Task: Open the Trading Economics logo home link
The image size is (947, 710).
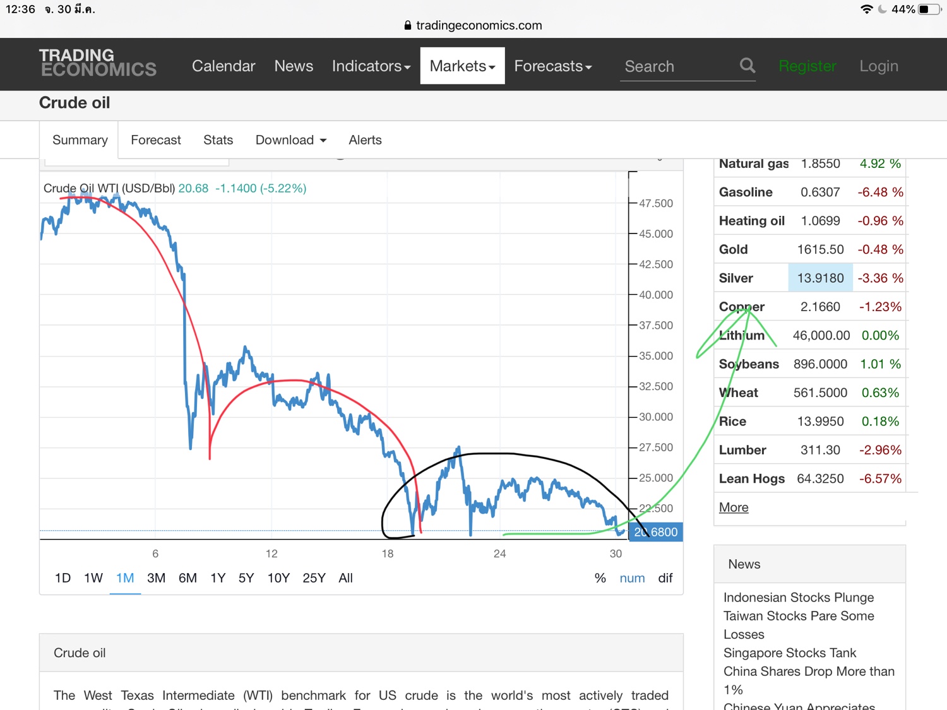Action: point(98,63)
